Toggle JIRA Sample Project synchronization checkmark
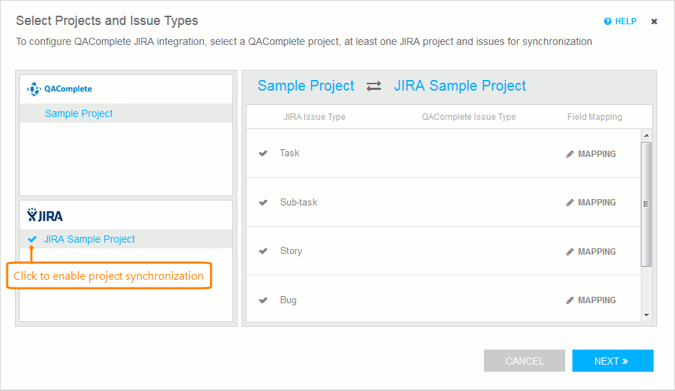Viewport: 675px width, 391px height. click(x=32, y=239)
